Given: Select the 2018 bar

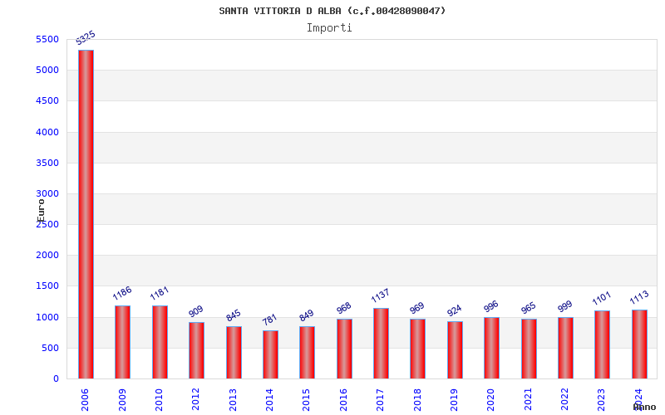Looking at the screenshot, I should tap(418, 349).
